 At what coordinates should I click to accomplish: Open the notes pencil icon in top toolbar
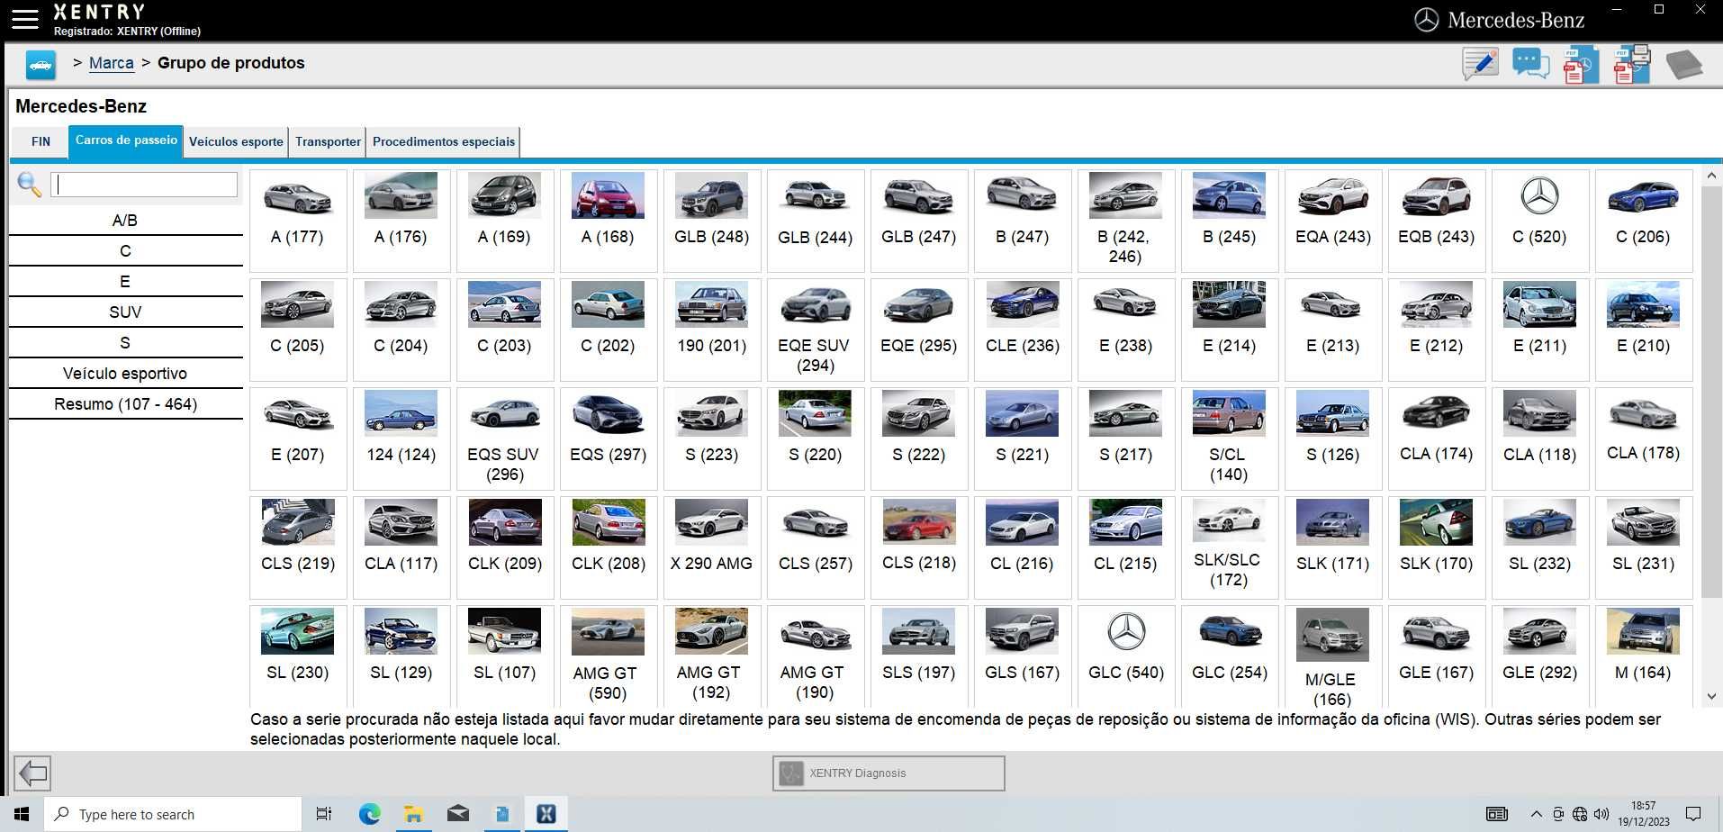pos(1480,64)
